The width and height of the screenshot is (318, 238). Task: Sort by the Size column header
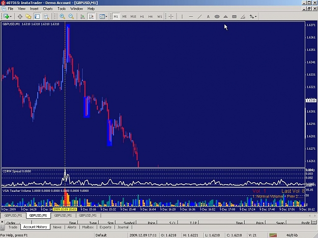106,223
